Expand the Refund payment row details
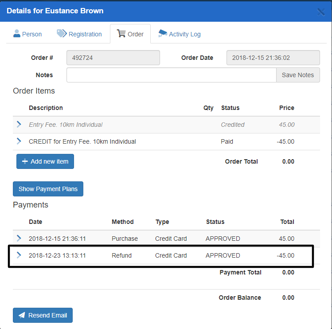This screenshot has width=332, height=329. click(19, 255)
